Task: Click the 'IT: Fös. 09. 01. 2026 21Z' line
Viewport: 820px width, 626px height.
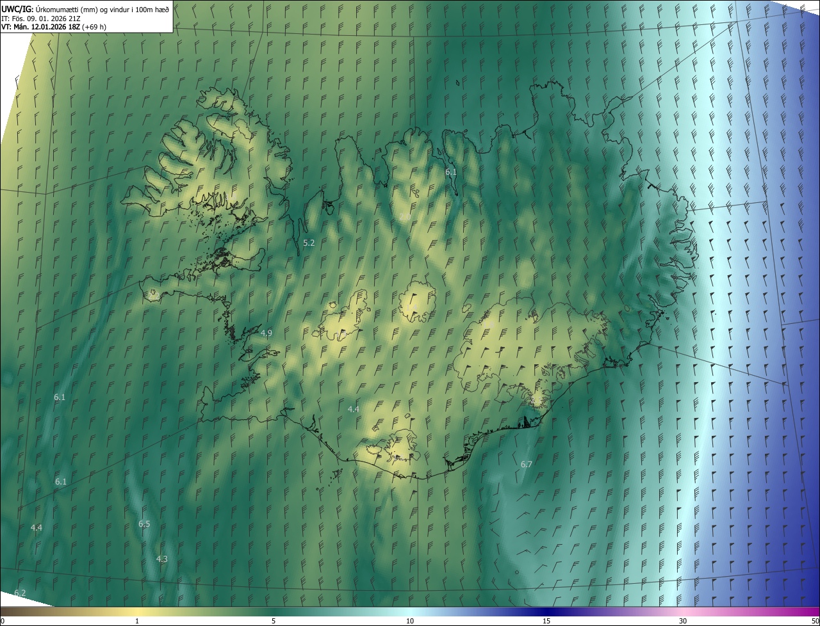Action: (41, 18)
